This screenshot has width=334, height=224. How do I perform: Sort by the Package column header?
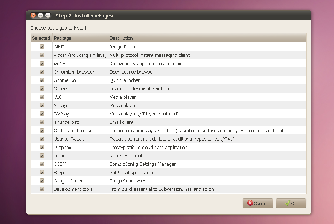click(x=80, y=38)
